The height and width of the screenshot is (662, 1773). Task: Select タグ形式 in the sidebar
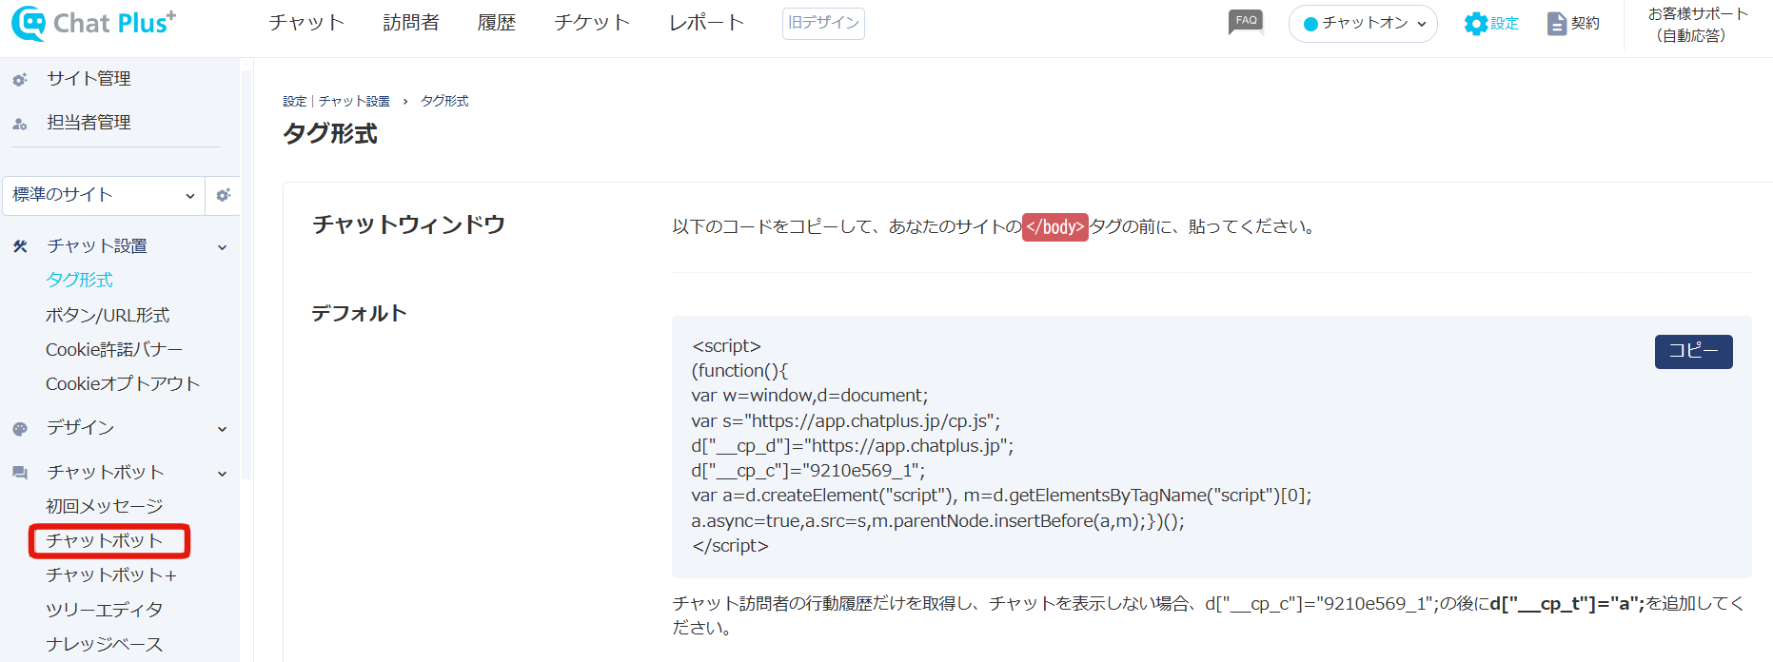click(79, 280)
